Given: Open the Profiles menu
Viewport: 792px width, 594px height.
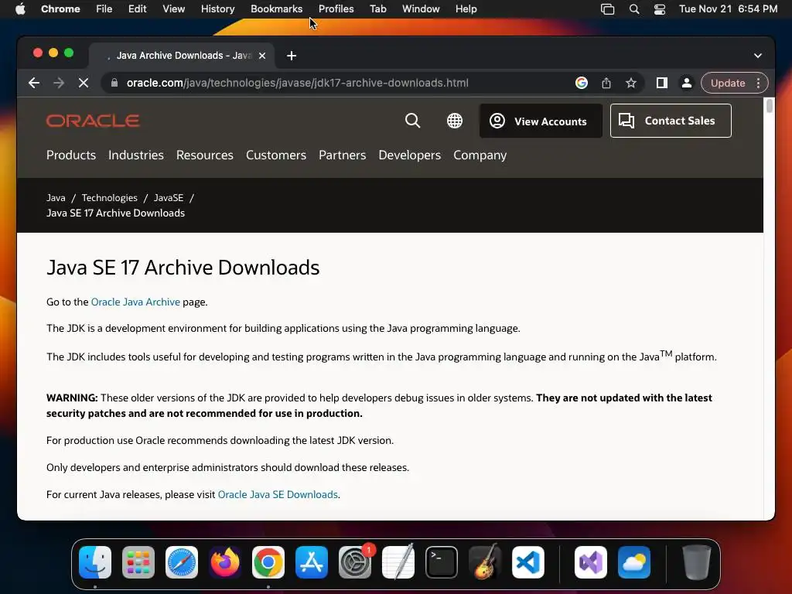Looking at the screenshot, I should pos(336,9).
